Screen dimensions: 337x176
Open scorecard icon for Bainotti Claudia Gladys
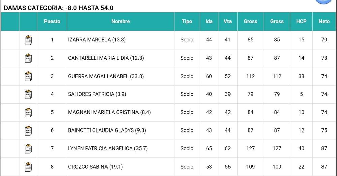pyautogui.click(x=28, y=130)
